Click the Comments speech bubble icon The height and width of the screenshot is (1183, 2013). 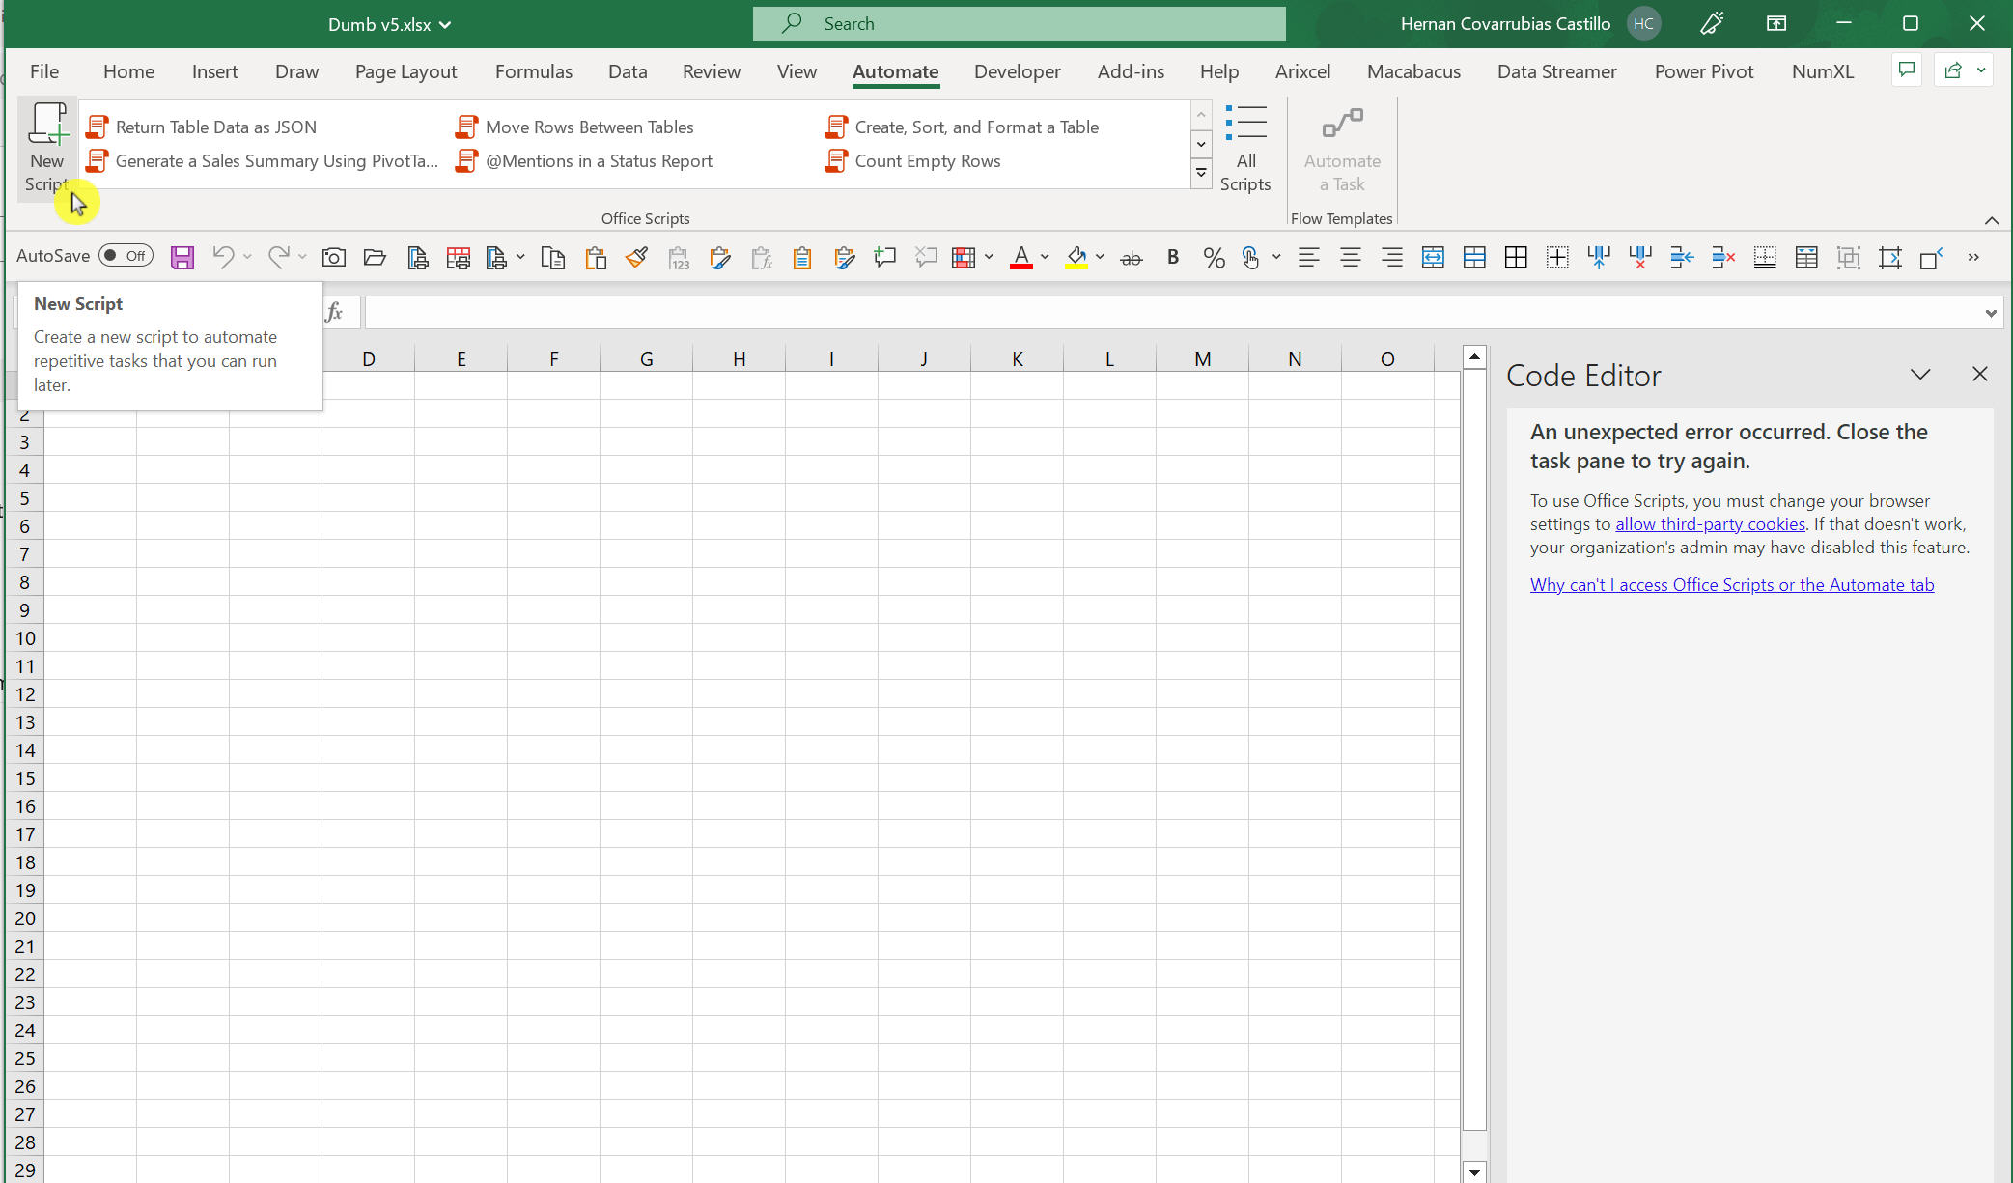click(x=1907, y=70)
